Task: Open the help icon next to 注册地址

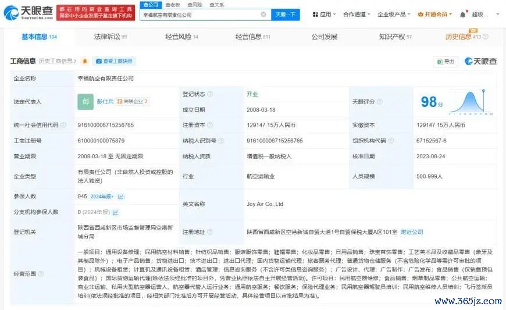Action: [x=210, y=232]
